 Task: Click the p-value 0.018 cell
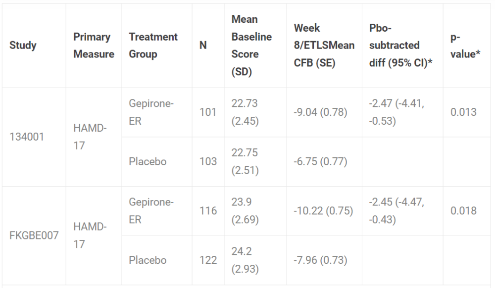pyautogui.click(x=463, y=211)
